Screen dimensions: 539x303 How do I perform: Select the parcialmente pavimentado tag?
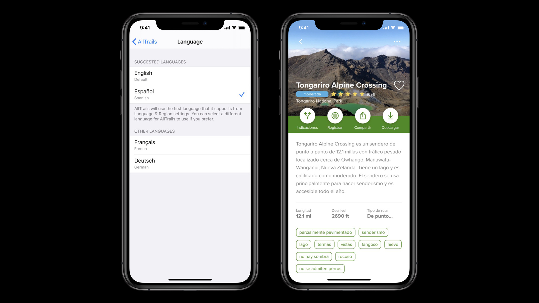(x=325, y=232)
